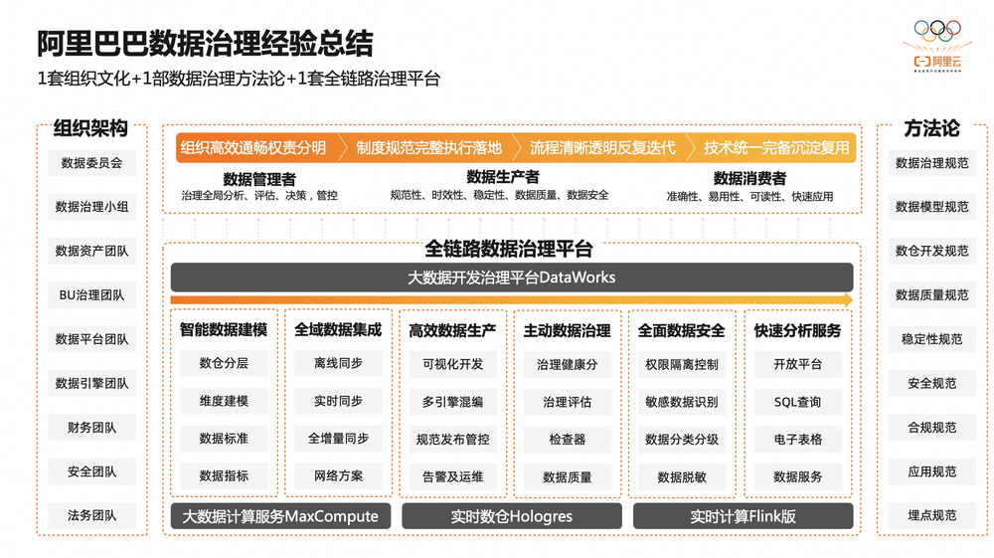Choose the 离线同步 item
Viewport: 994px width, 558px height.
[339, 363]
